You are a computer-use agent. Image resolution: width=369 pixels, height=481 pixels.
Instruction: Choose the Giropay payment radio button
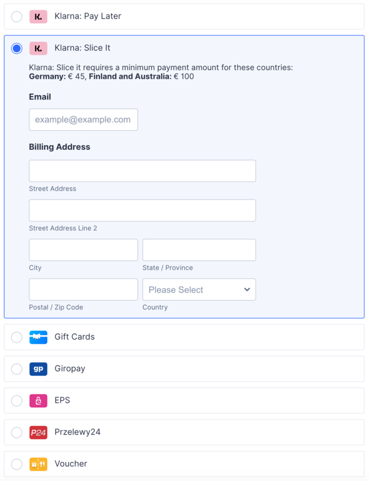click(17, 369)
